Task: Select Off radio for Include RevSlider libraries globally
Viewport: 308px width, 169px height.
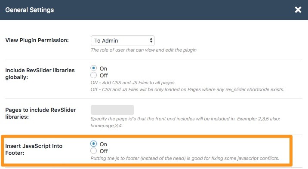Action: (x=93, y=75)
